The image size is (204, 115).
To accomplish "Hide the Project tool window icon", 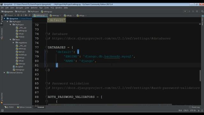I will point(30,15).
